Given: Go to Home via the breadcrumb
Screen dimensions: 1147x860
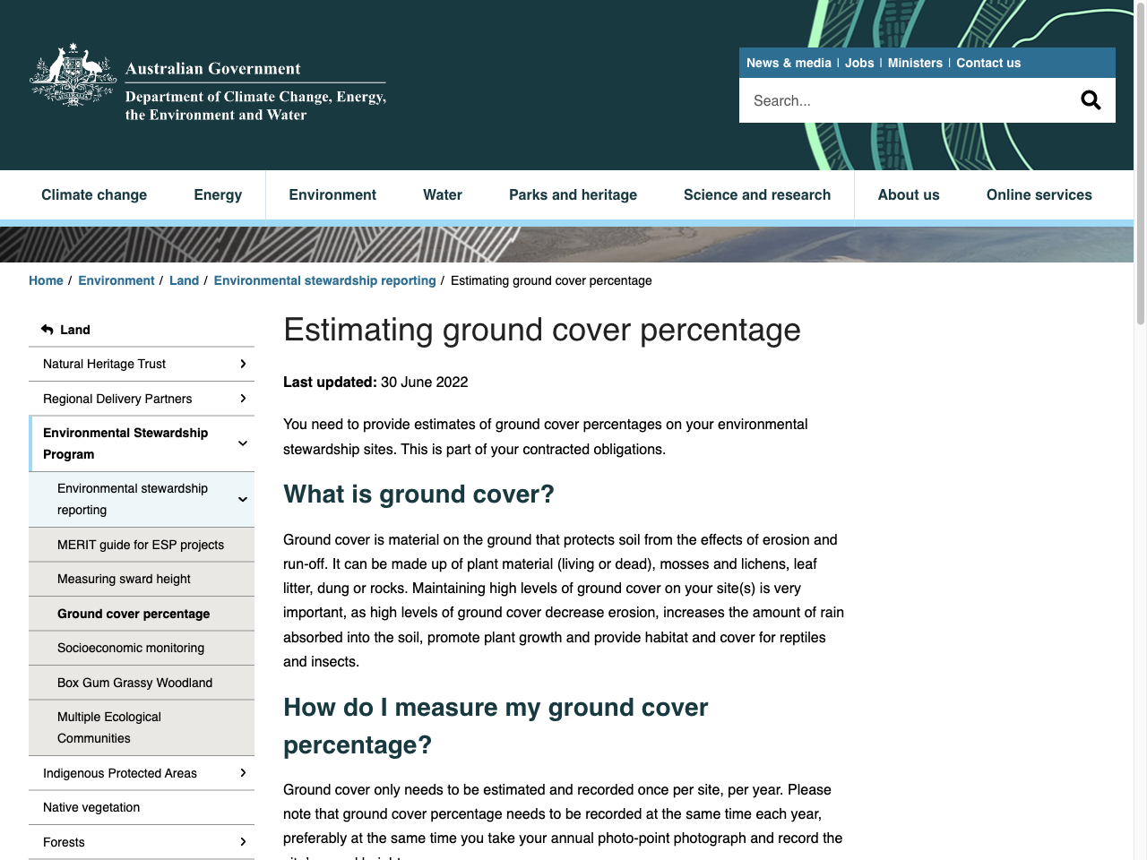Looking at the screenshot, I should (46, 280).
